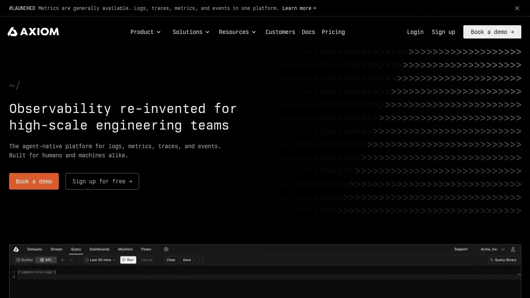Open the Docs link in the navigation
Screen dimensions: 530x298
tap(308, 32)
